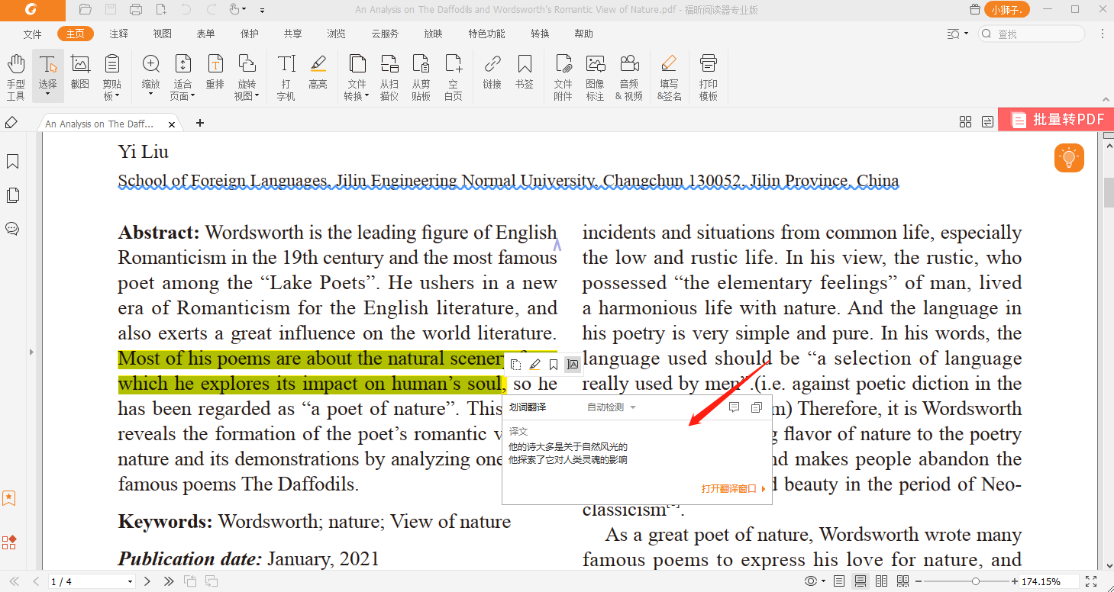This screenshot has height=592, width=1114.
Task: Expand the File Convert (文件转换) dropdown arrow
Action: click(x=367, y=96)
